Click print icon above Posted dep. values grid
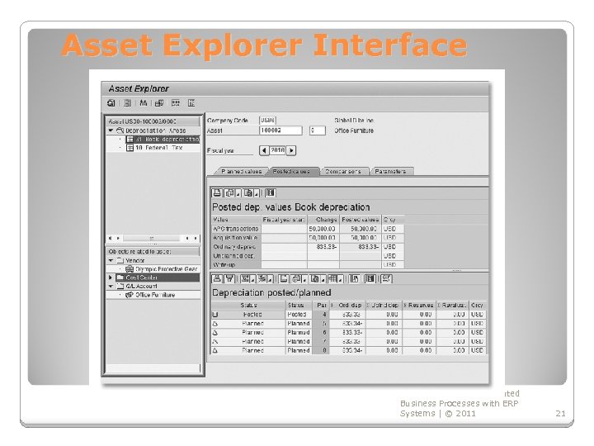 [x=217, y=192]
